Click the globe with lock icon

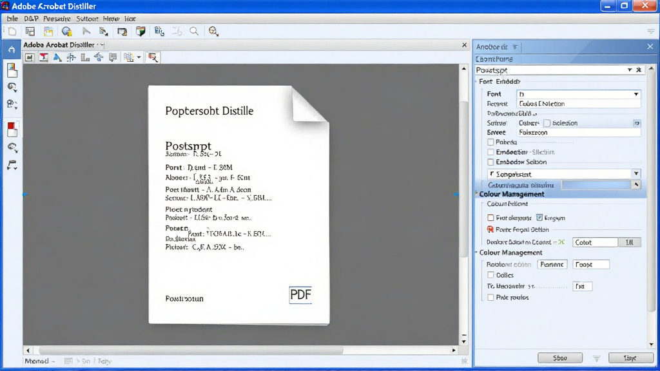(x=66, y=32)
